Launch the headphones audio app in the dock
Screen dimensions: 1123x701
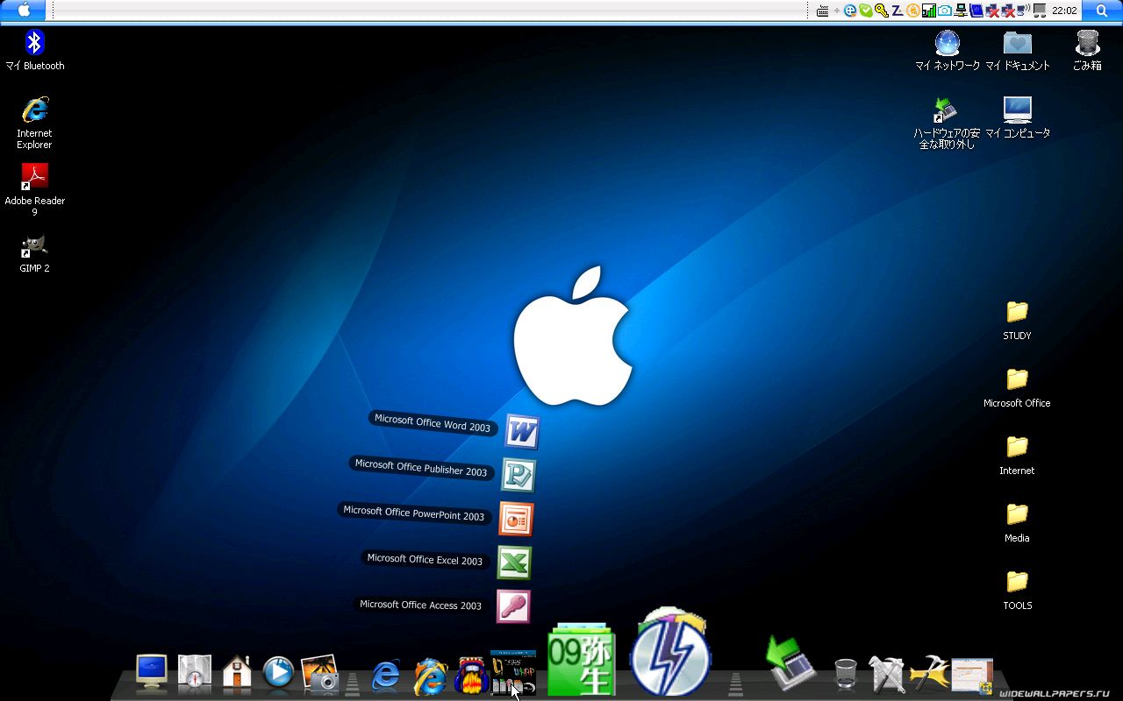coord(471,675)
